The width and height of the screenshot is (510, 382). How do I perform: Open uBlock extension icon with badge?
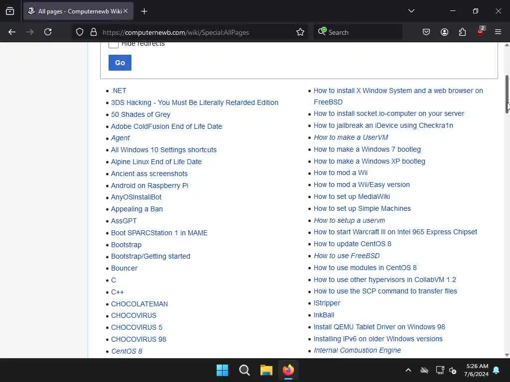point(481,31)
